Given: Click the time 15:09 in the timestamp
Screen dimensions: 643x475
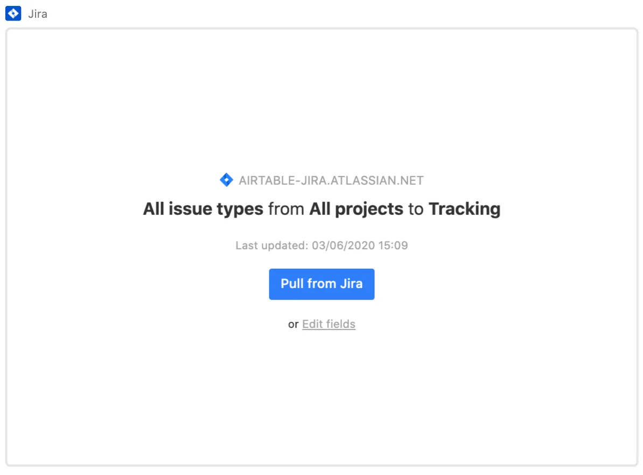Looking at the screenshot, I should point(393,246).
